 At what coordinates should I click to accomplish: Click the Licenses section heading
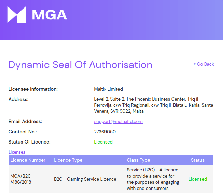(17, 152)
